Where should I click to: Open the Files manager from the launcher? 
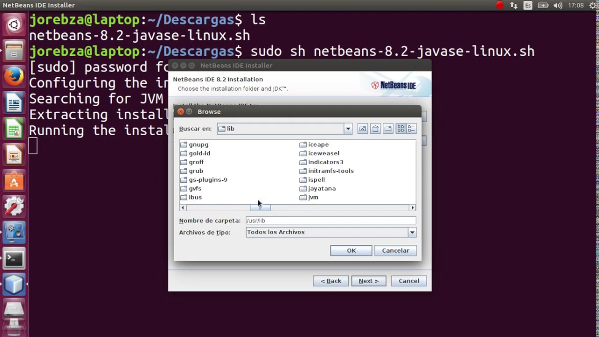tap(14, 51)
